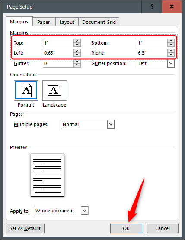The width and height of the screenshot is (185, 240).
Task: Confirm settings with the OK button
Action: point(126,228)
